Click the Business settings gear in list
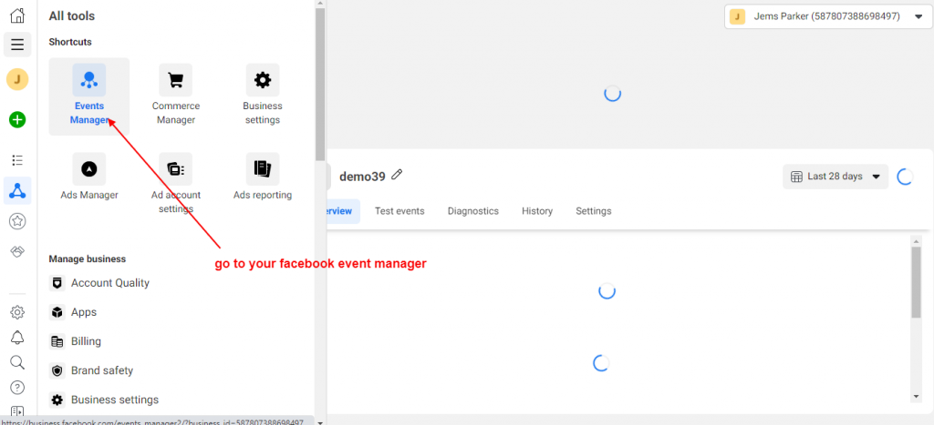The height and width of the screenshot is (425, 934). (x=57, y=400)
